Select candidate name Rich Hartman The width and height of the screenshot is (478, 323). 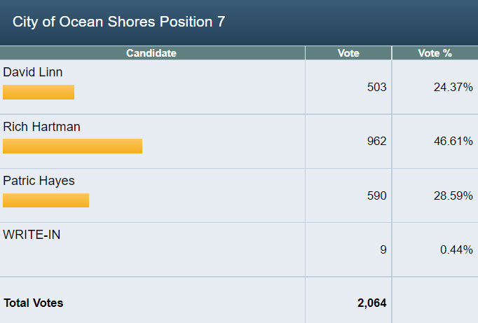[41, 127]
